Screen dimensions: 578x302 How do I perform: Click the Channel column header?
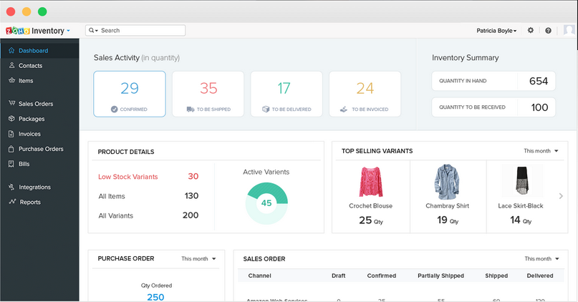(259, 276)
